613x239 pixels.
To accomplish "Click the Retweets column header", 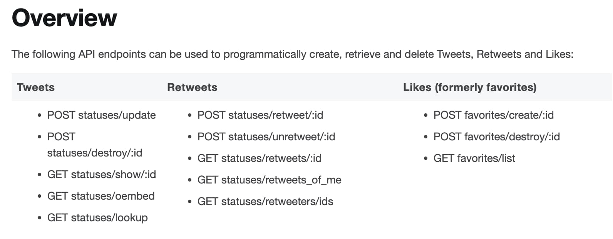I will (192, 88).
